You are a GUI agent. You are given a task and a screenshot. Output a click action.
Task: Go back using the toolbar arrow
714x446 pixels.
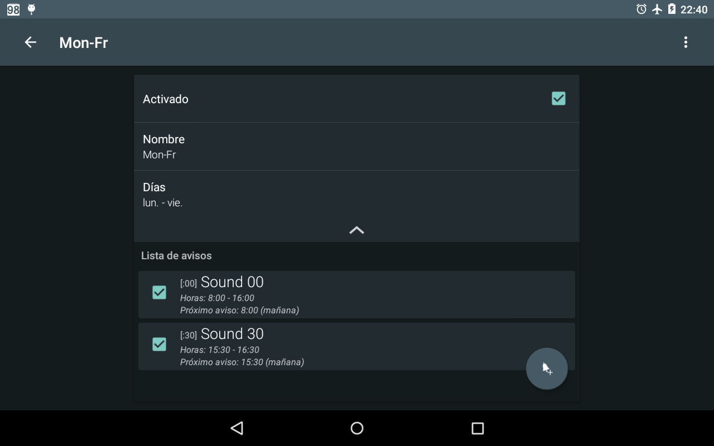coord(30,42)
